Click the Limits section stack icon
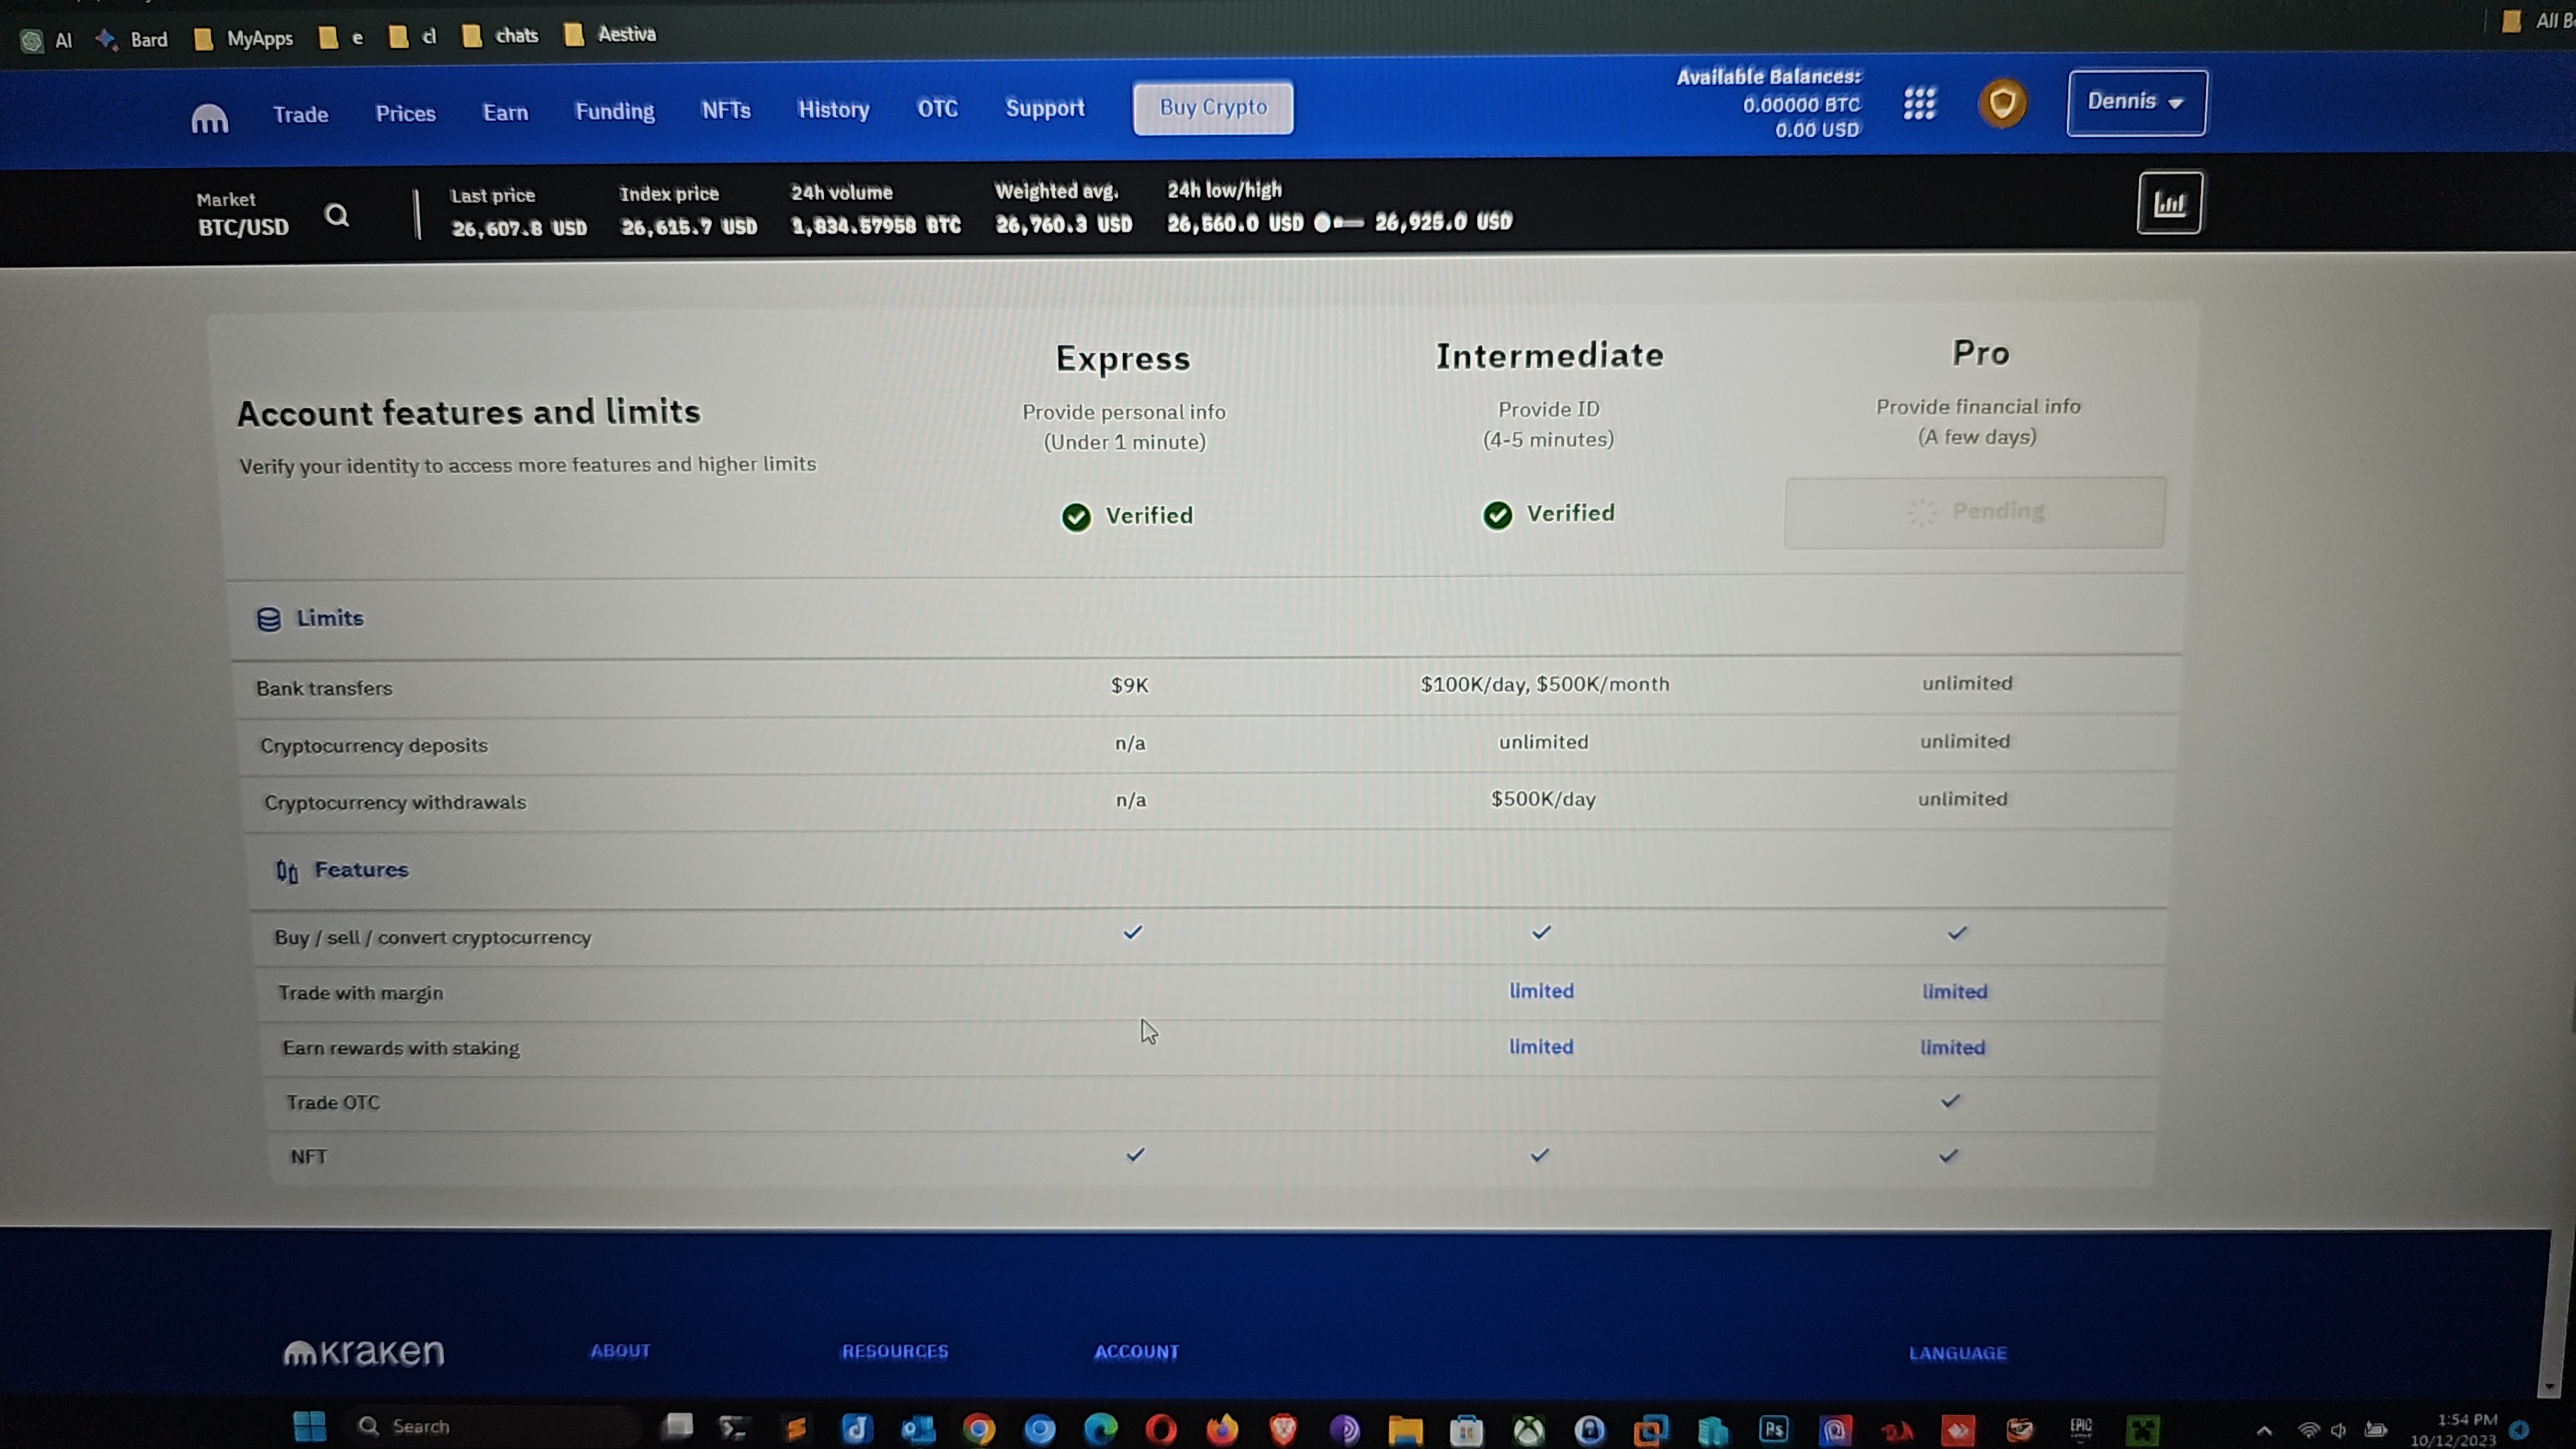Image resolution: width=2576 pixels, height=1449 pixels. coord(268,619)
